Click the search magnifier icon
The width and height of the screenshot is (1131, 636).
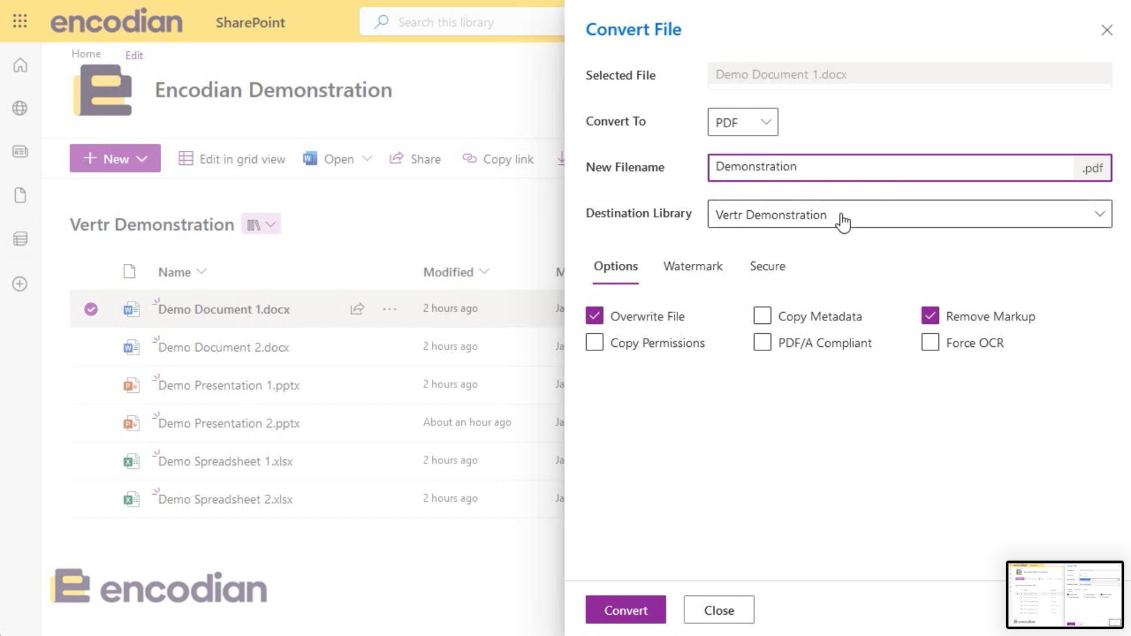[381, 22]
